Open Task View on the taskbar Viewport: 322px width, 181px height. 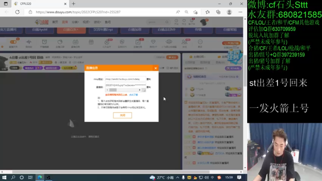31,177
